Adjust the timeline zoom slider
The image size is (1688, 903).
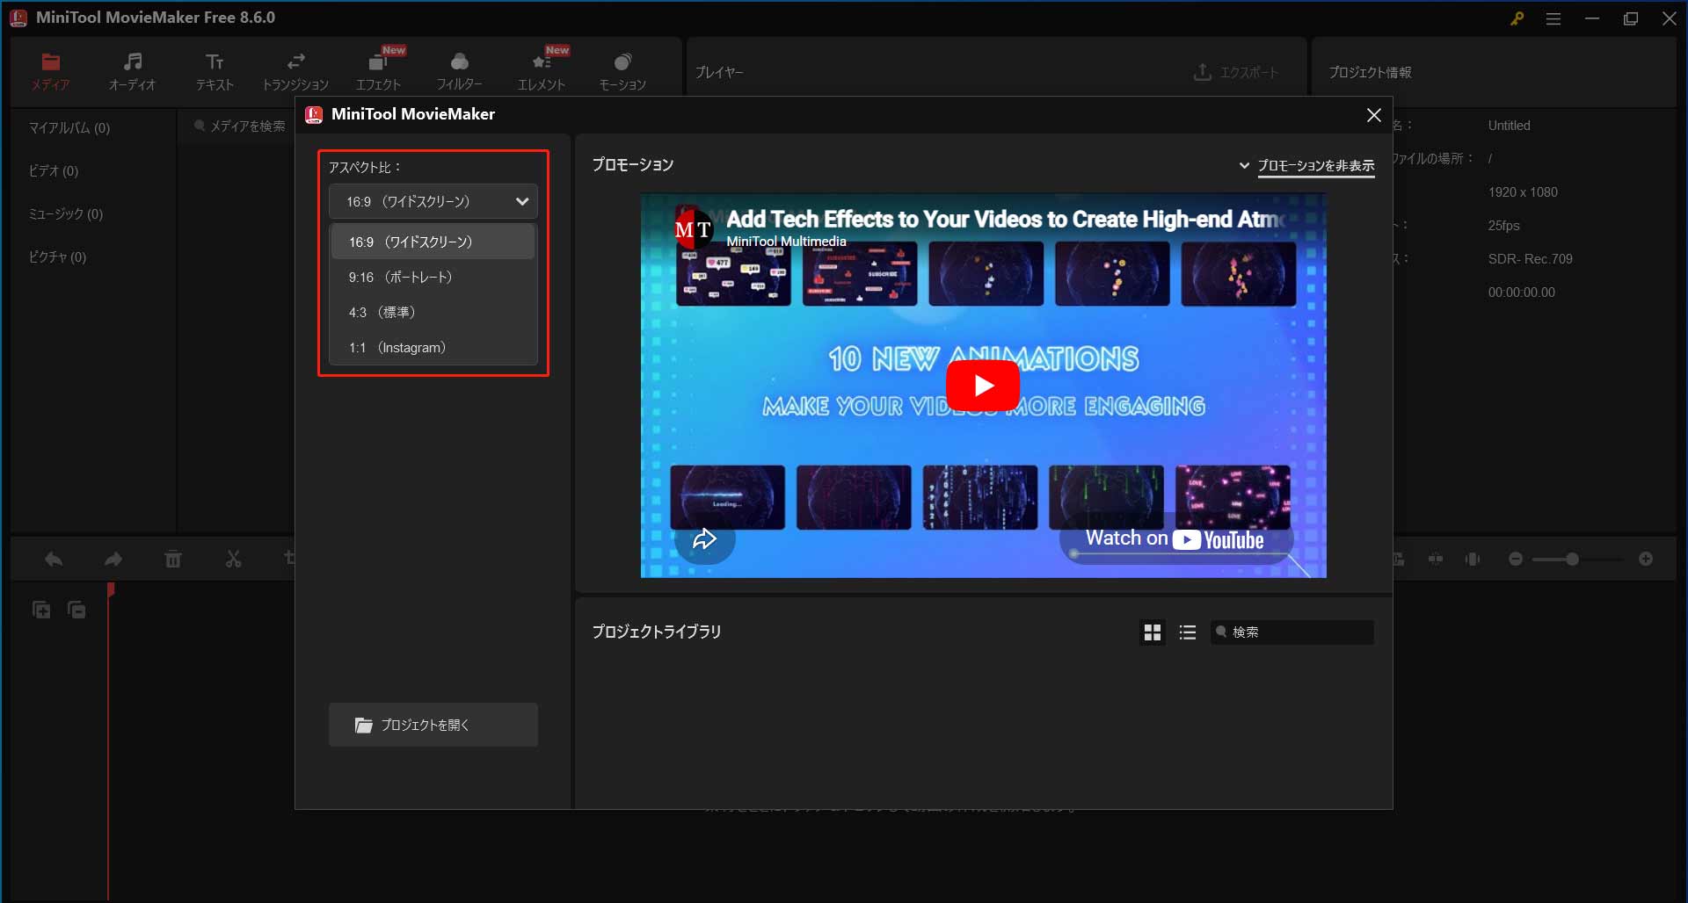click(1573, 559)
